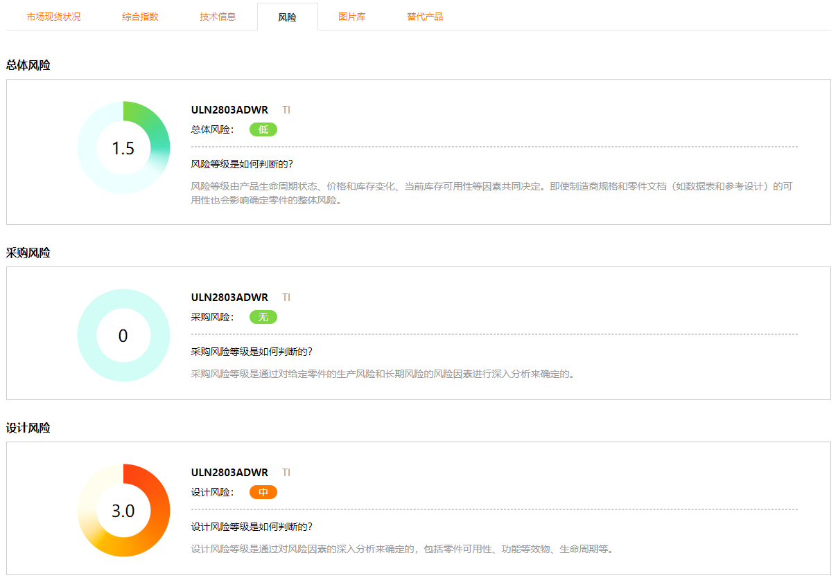838x580 pixels.
Task: Click the green 低 risk badge
Action: (263, 129)
